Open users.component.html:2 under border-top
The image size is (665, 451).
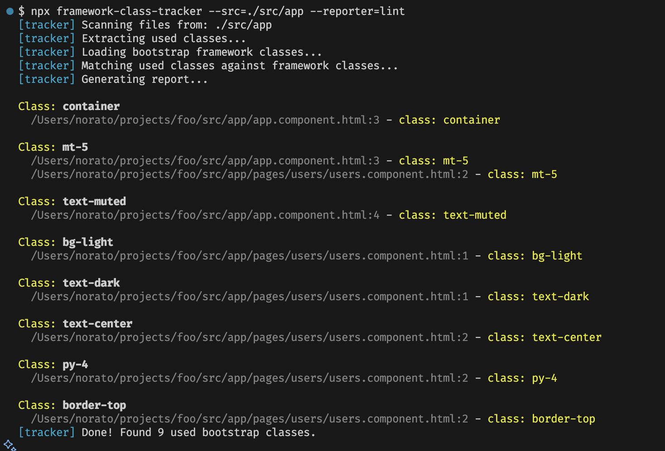point(249,418)
